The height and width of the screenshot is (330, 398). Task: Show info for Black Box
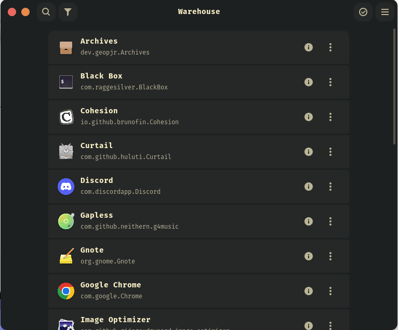tap(309, 82)
